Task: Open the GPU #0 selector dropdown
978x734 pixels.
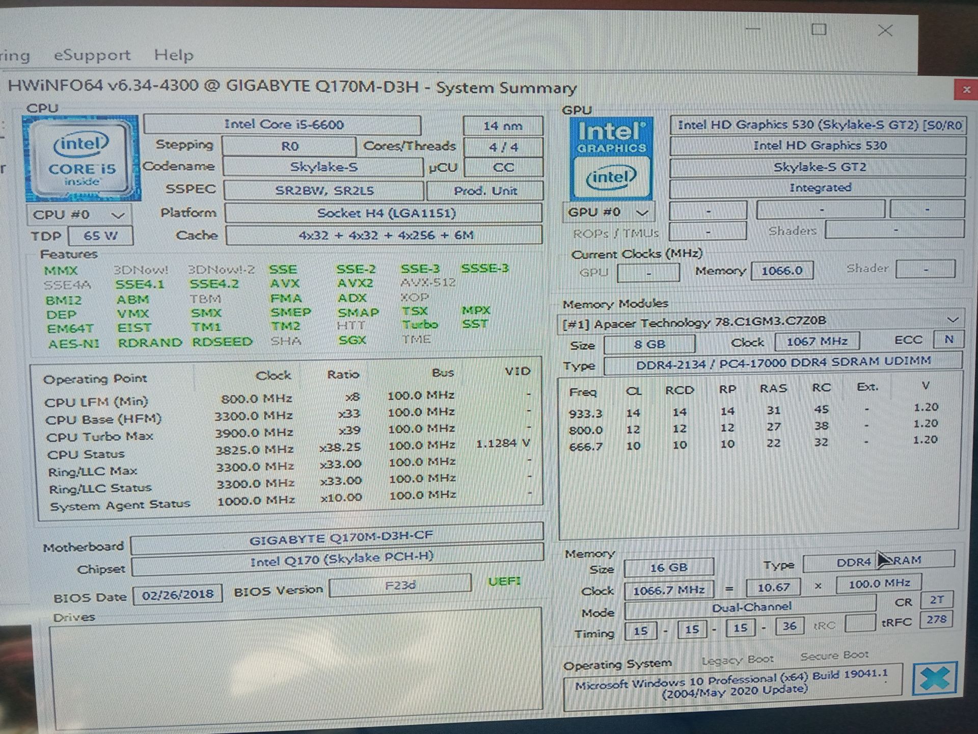Action: (608, 212)
